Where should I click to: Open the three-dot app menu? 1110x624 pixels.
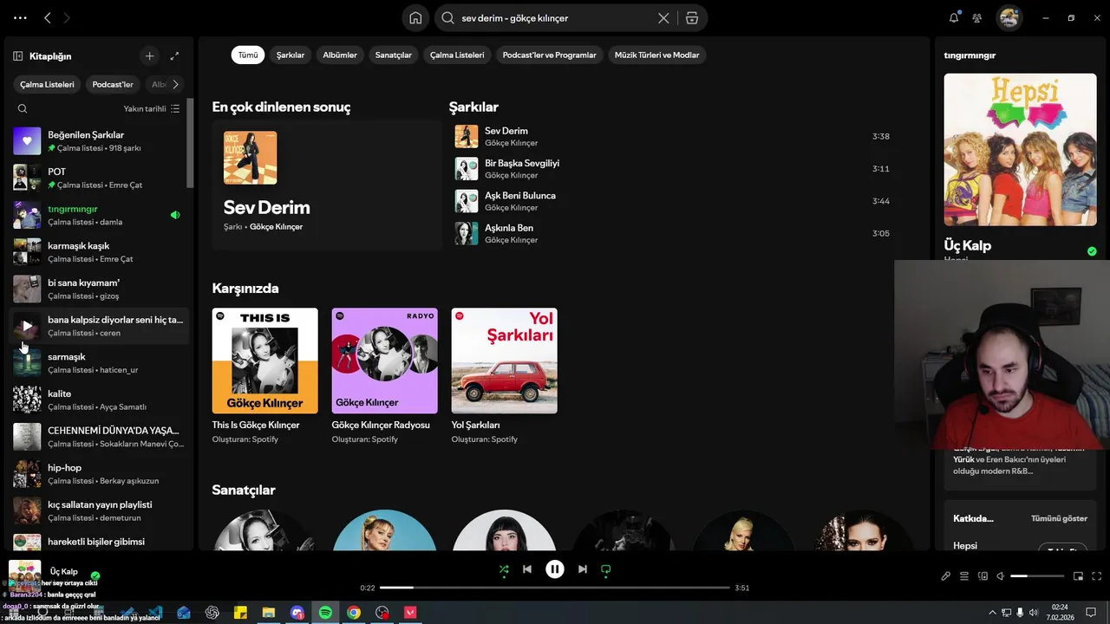pos(20,17)
